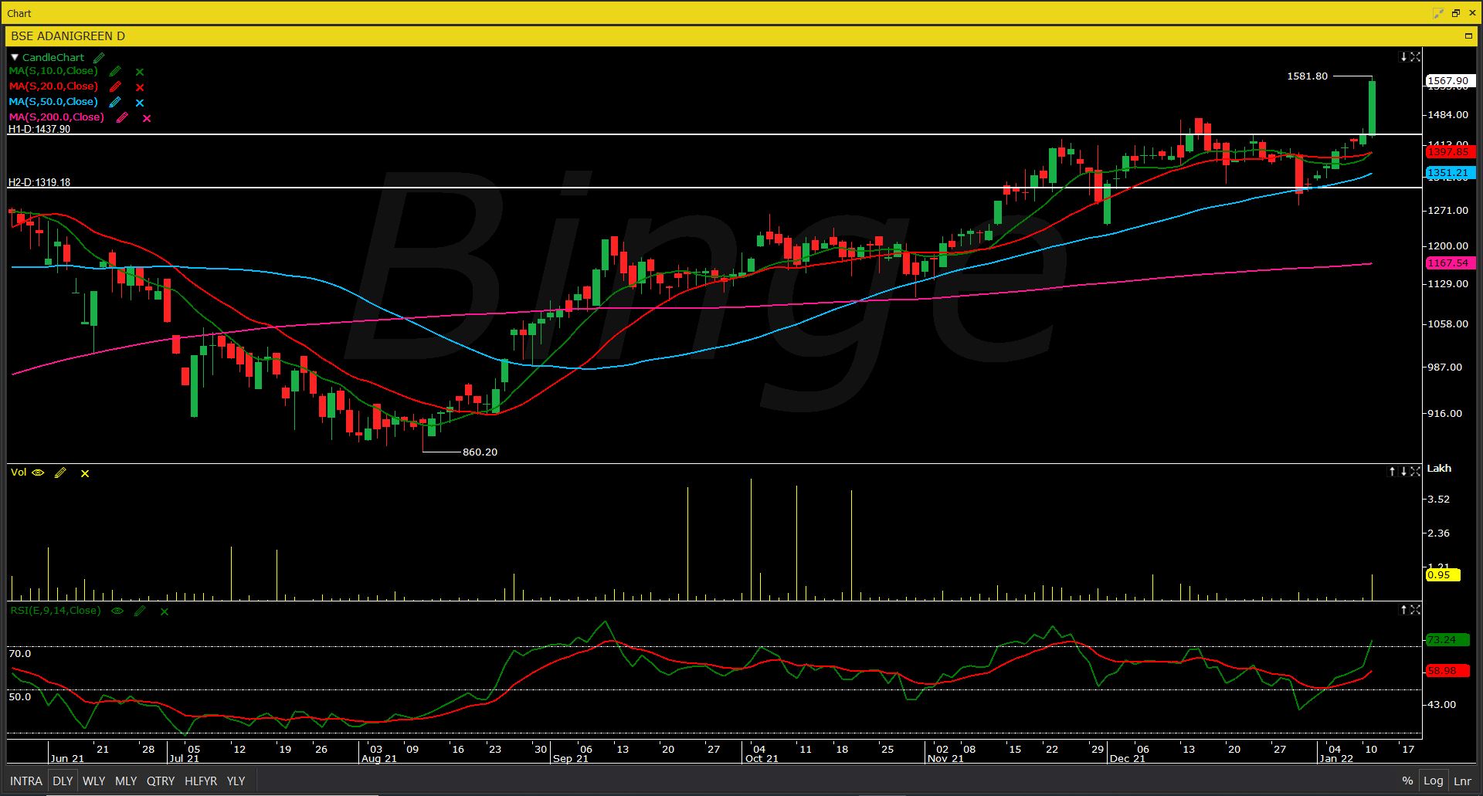The height and width of the screenshot is (796, 1483).
Task: Switch to QTRY quarterly timeframe
Action: click(161, 781)
